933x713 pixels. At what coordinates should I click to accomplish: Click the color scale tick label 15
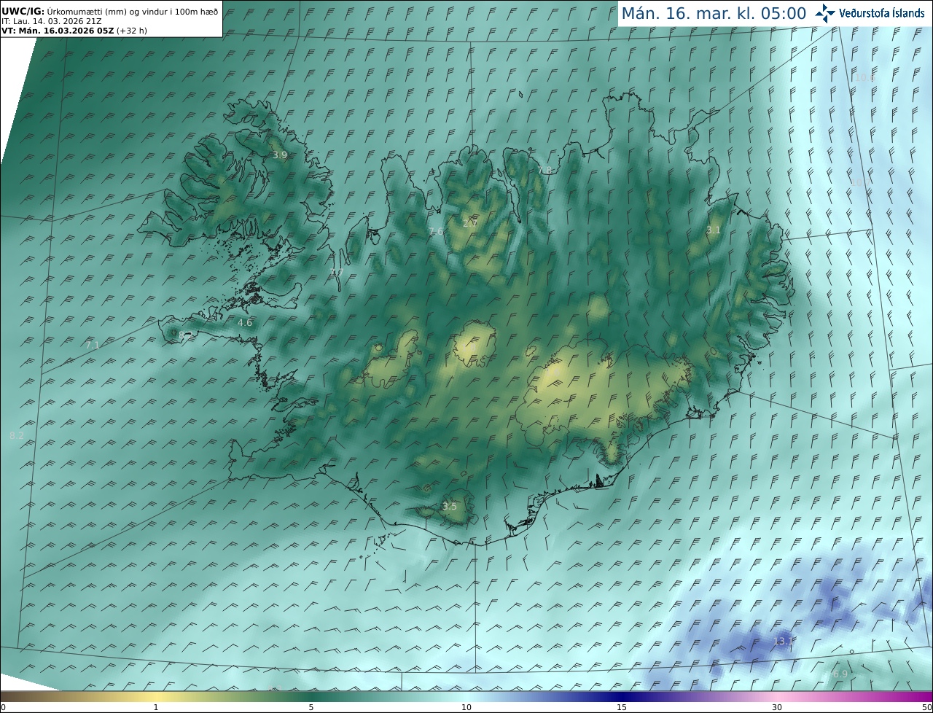tap(622, 708)
